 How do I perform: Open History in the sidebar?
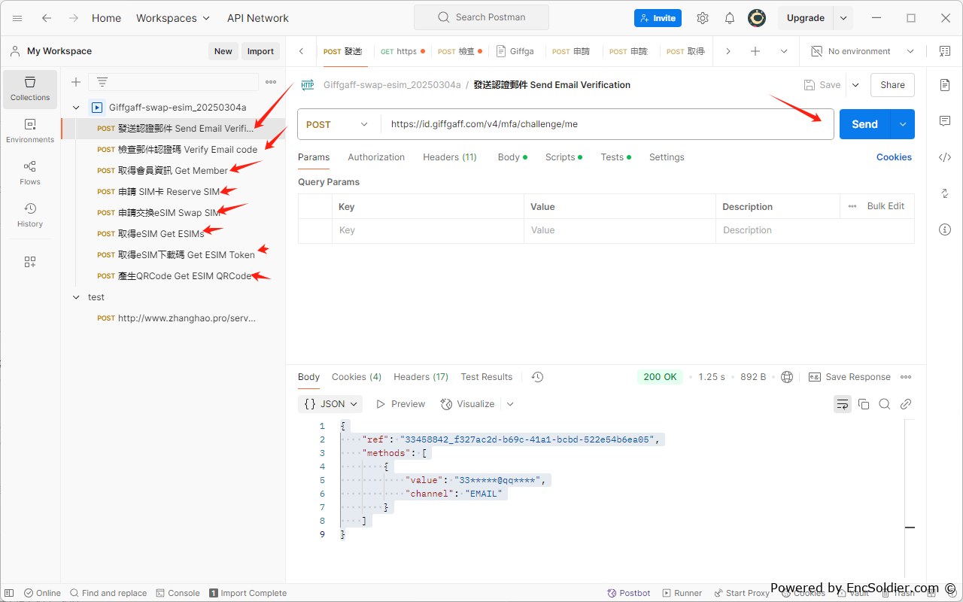30,215
